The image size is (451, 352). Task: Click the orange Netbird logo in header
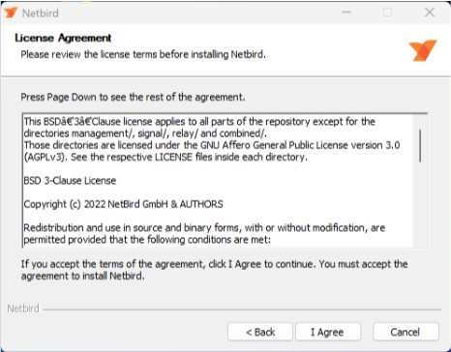423,50
